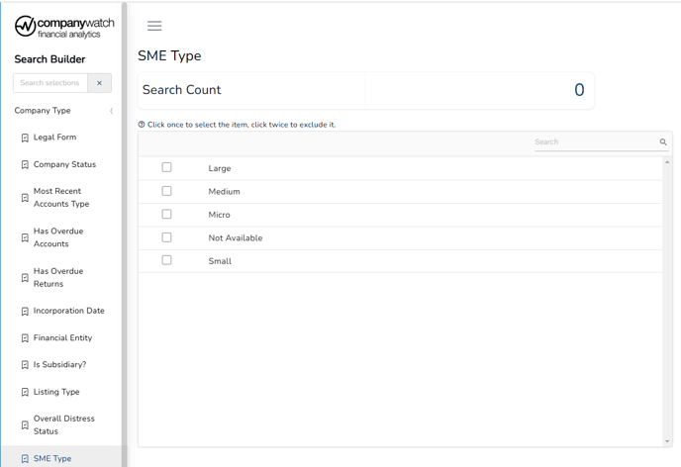Click the bookmark icon next to Listing Type

pyautogui.click(x=25, y=393)
